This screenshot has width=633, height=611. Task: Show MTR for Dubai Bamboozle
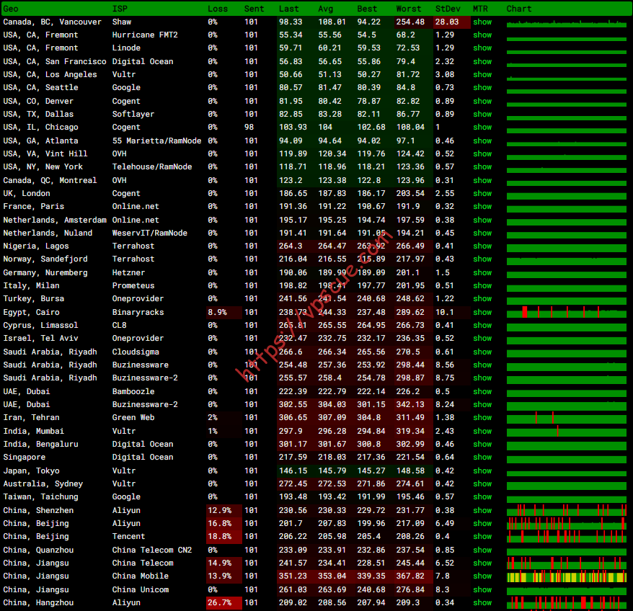(482, 391)
